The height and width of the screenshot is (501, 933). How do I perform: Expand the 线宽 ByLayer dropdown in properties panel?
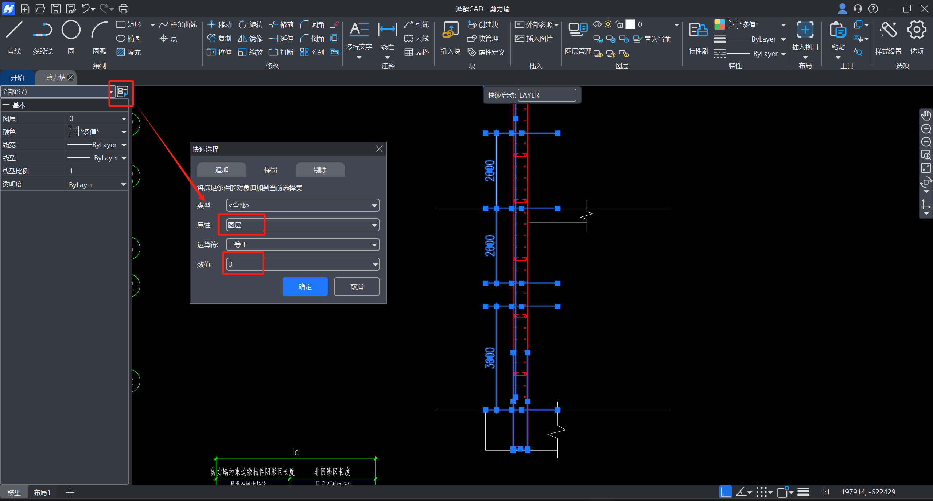(124, 145)
